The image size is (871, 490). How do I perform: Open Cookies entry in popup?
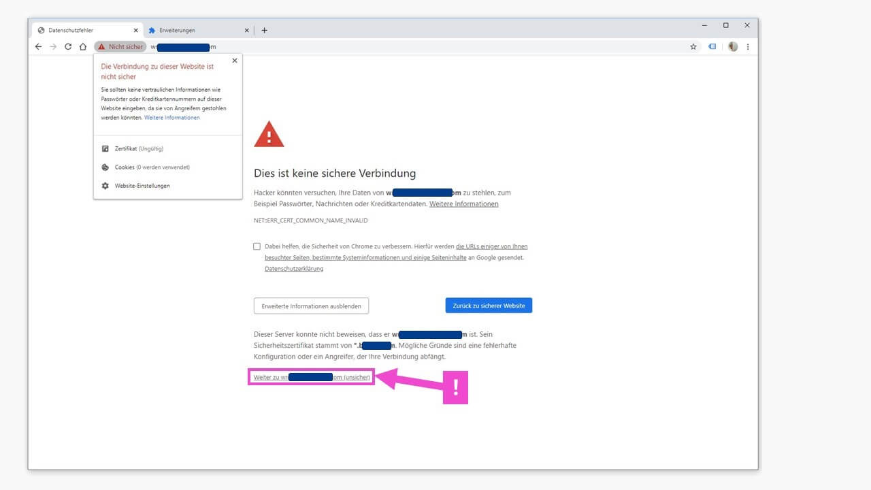pos(152,167)
